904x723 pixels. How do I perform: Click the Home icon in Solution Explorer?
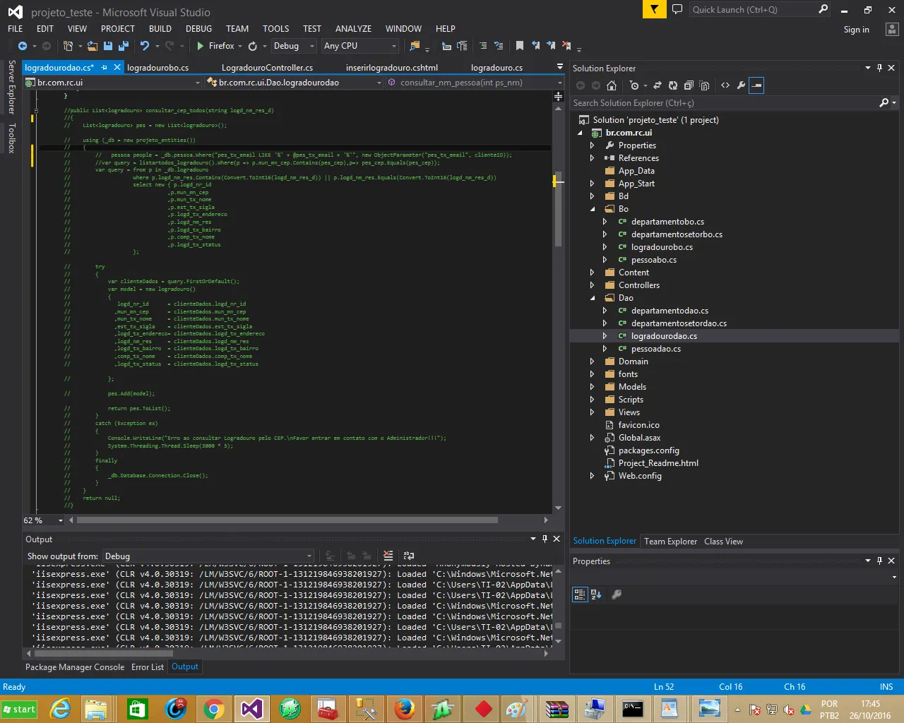point(612,85)
